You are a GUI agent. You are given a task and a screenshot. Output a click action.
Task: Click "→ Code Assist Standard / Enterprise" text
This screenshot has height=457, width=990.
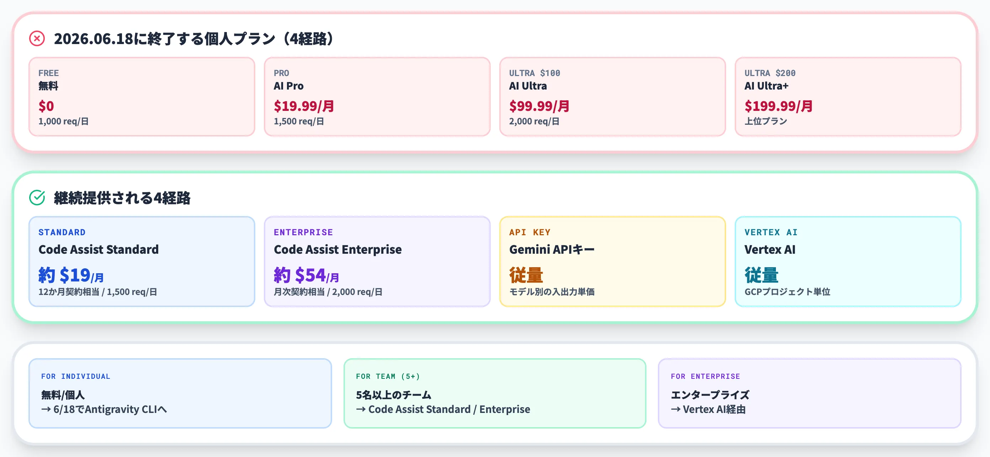pyautogui.click(x=443, y=409)
